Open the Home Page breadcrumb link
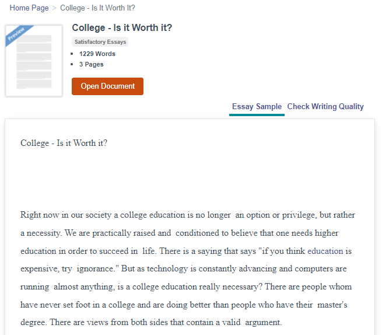 click(x=29, y=8)
